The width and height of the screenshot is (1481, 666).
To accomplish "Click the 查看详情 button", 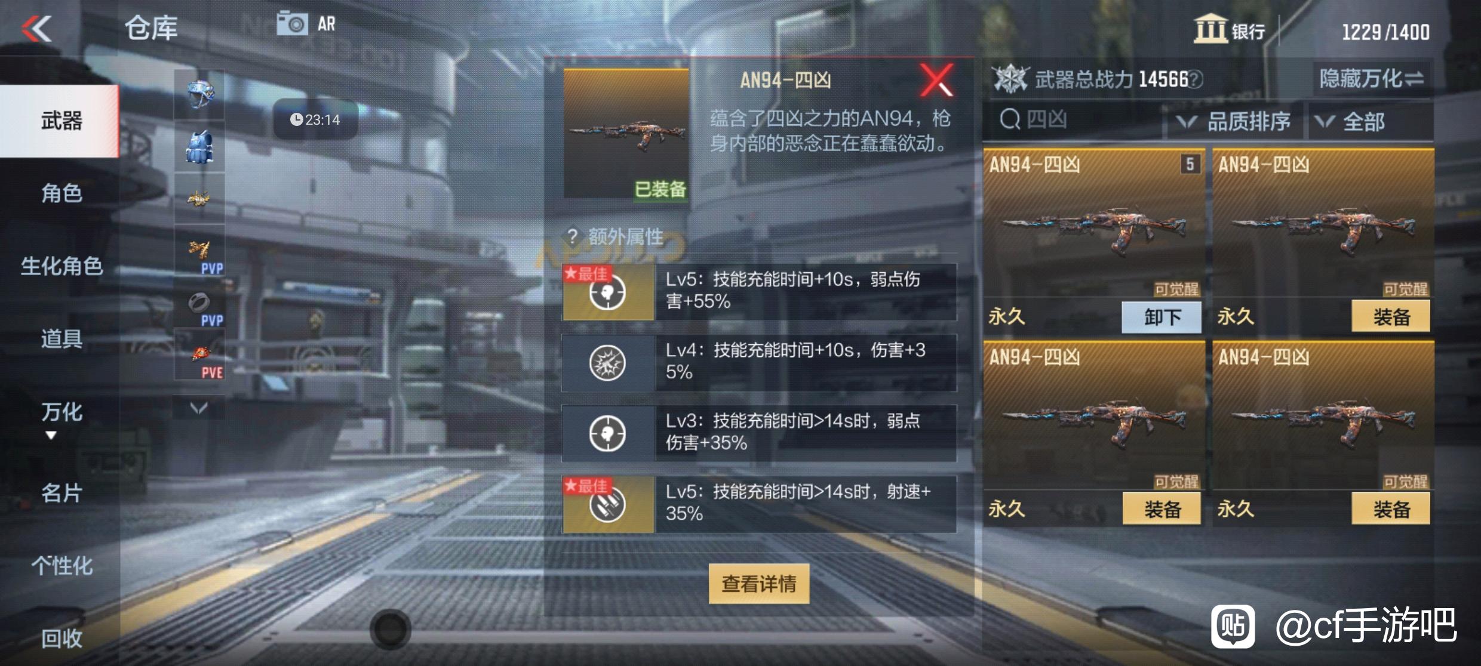I will (759, 584).
